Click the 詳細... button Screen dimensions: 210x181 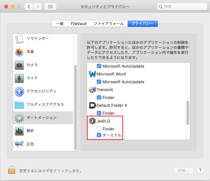[x=183, y=170]
